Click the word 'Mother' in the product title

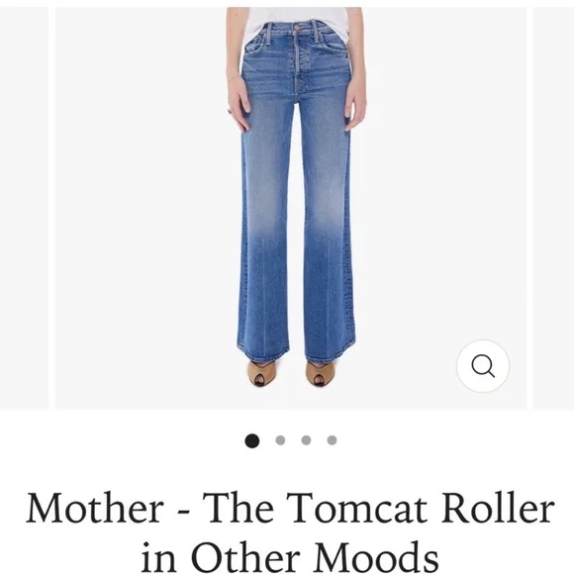(x=94, y=508)
